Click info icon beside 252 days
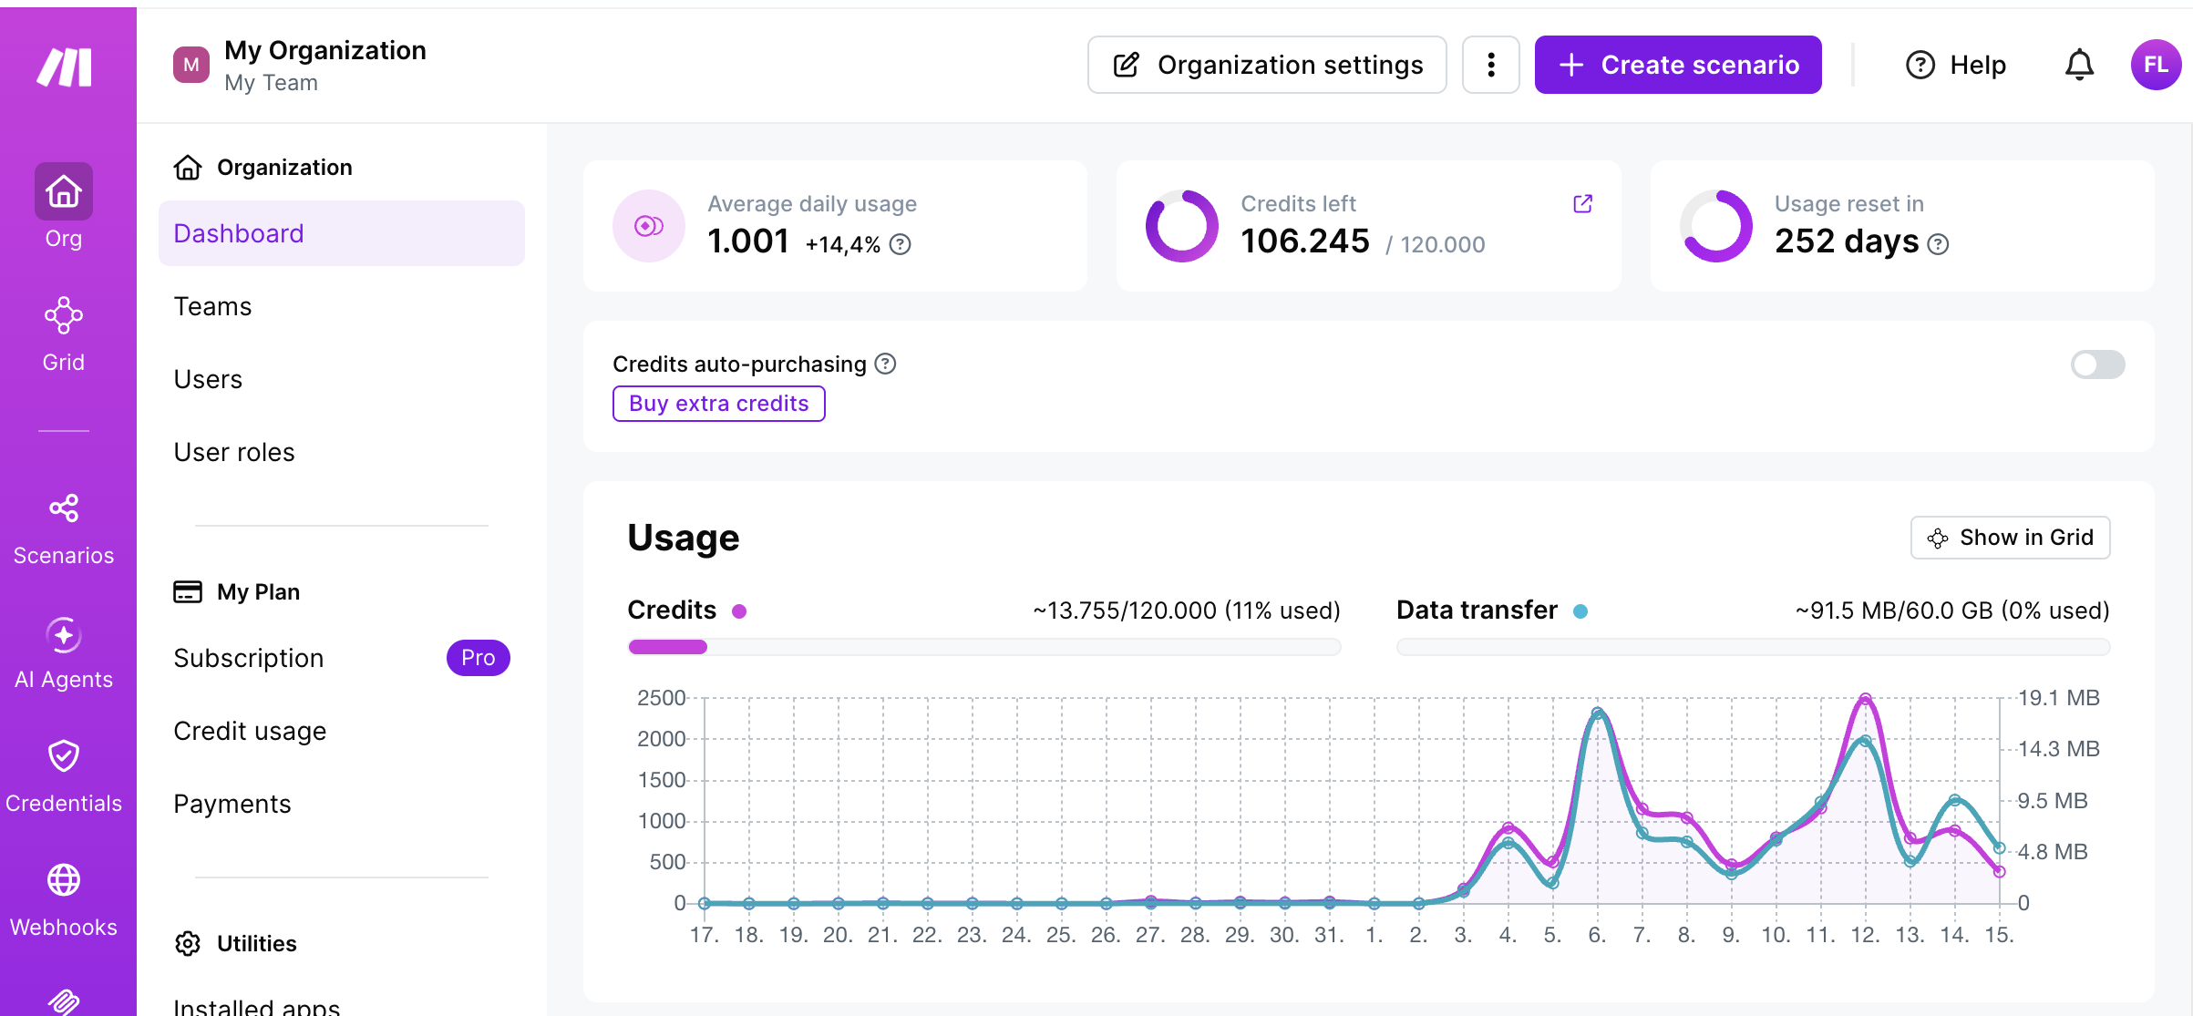Viewport: 2193px width, 1016px height. click(x=1939, y=244)
